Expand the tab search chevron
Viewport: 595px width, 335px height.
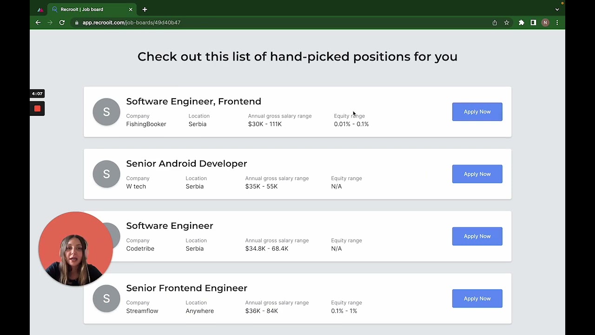pyautogui.click(x=557, y=9)
